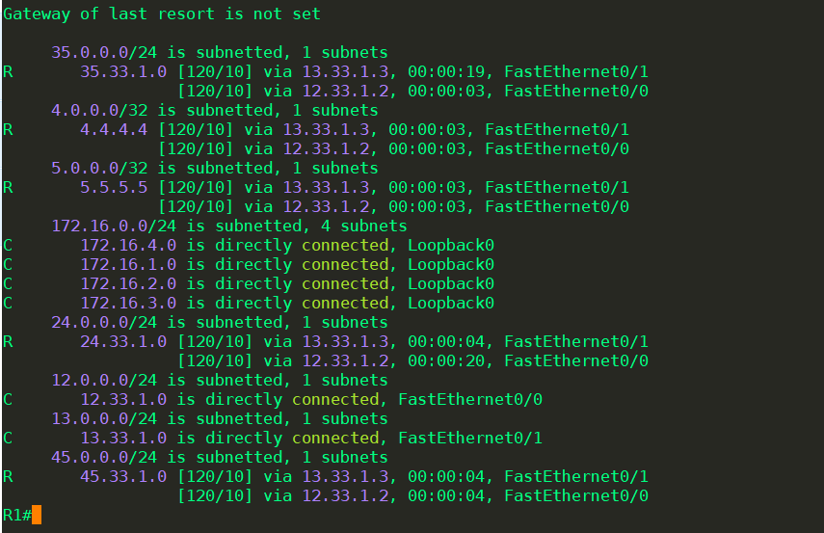Click the orange cursor after R1# prompt
The width and height of the screenshot is (824, 533).
[x=37, y=515]
